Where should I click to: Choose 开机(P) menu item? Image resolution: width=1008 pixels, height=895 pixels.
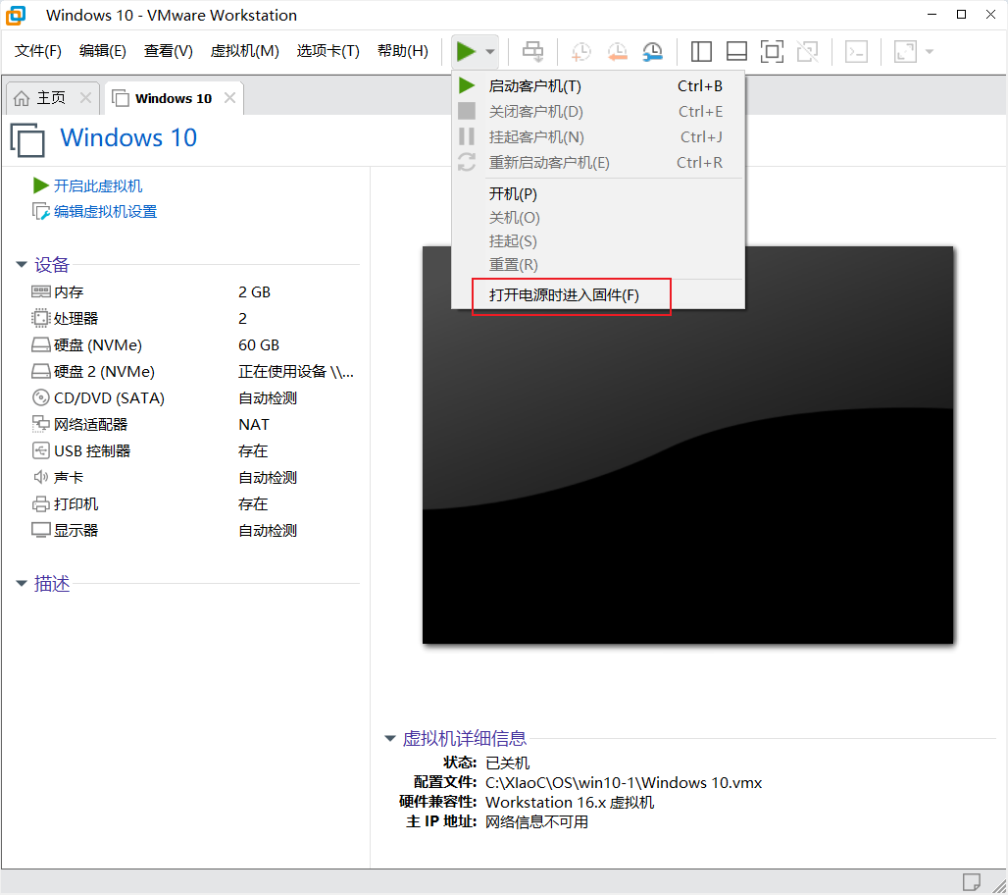[598, 193]
